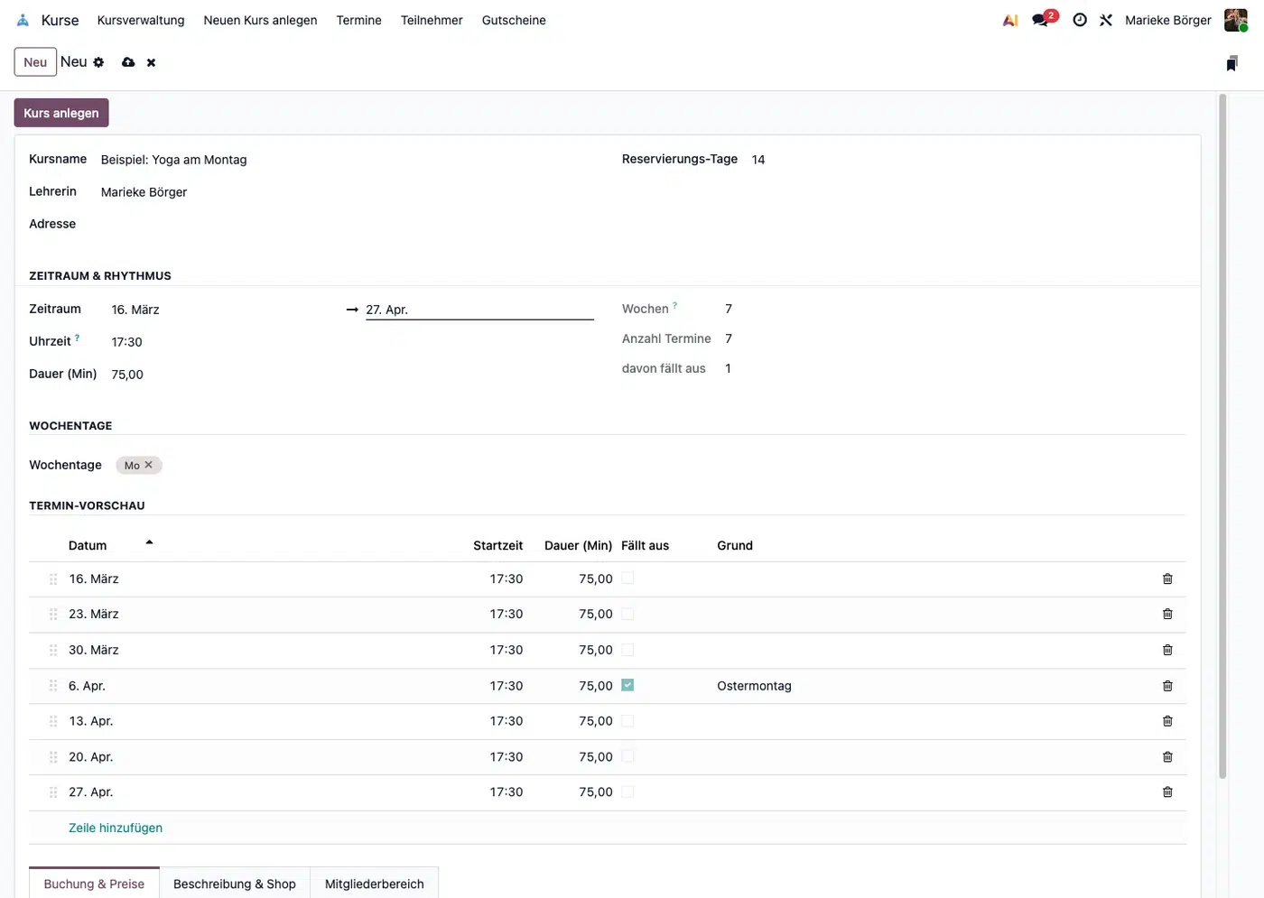
Task: Grab the drag handle of 27. Apr. row
Action: 53,792
